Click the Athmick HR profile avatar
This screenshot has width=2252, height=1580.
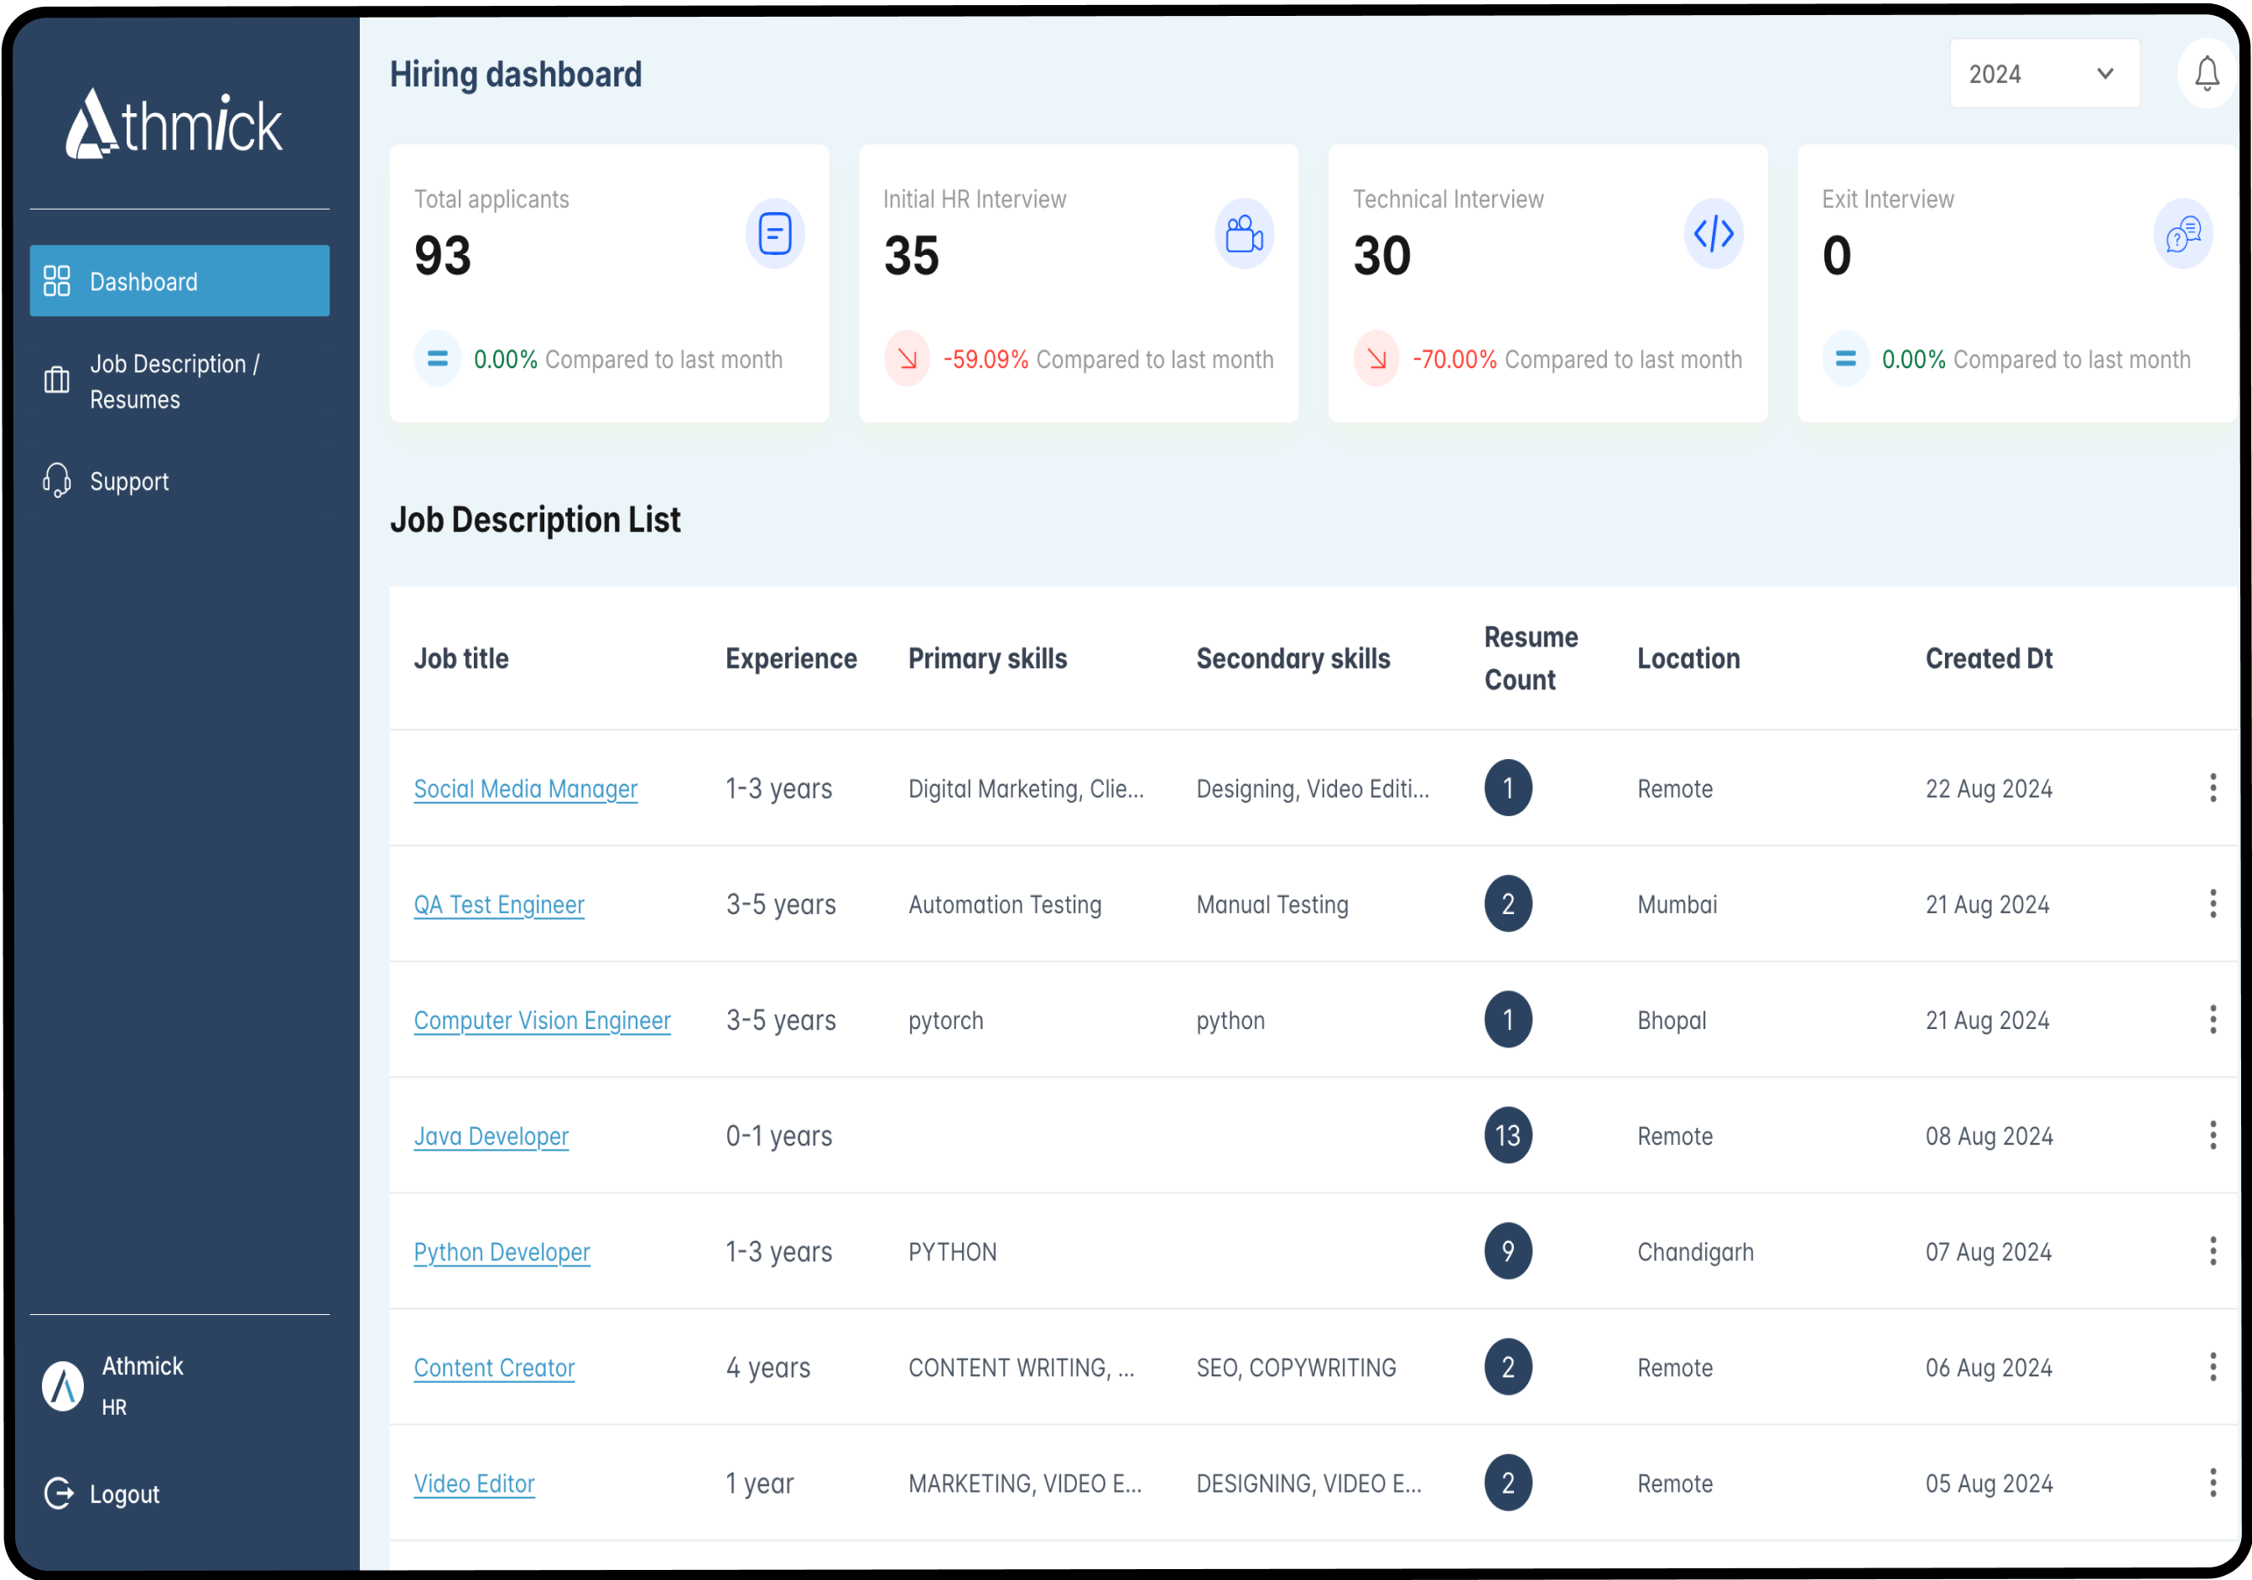pos(63,1385)
